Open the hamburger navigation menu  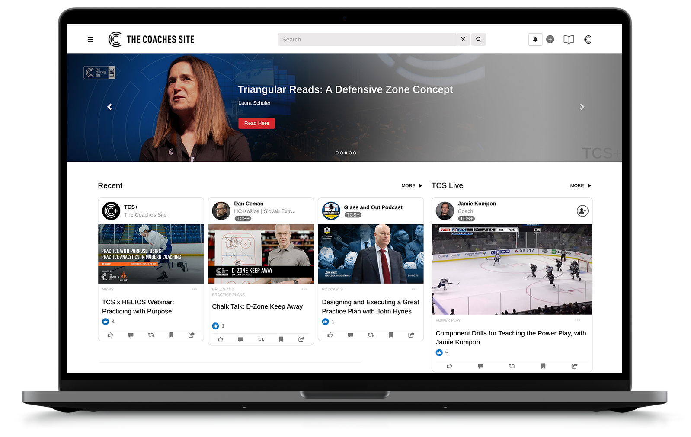click(90, 40)
